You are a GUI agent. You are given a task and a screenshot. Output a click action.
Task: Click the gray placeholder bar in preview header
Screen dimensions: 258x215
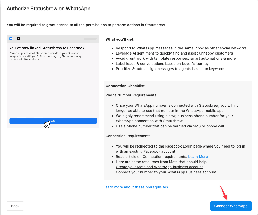pyautogui.click(x=90, y=39)
